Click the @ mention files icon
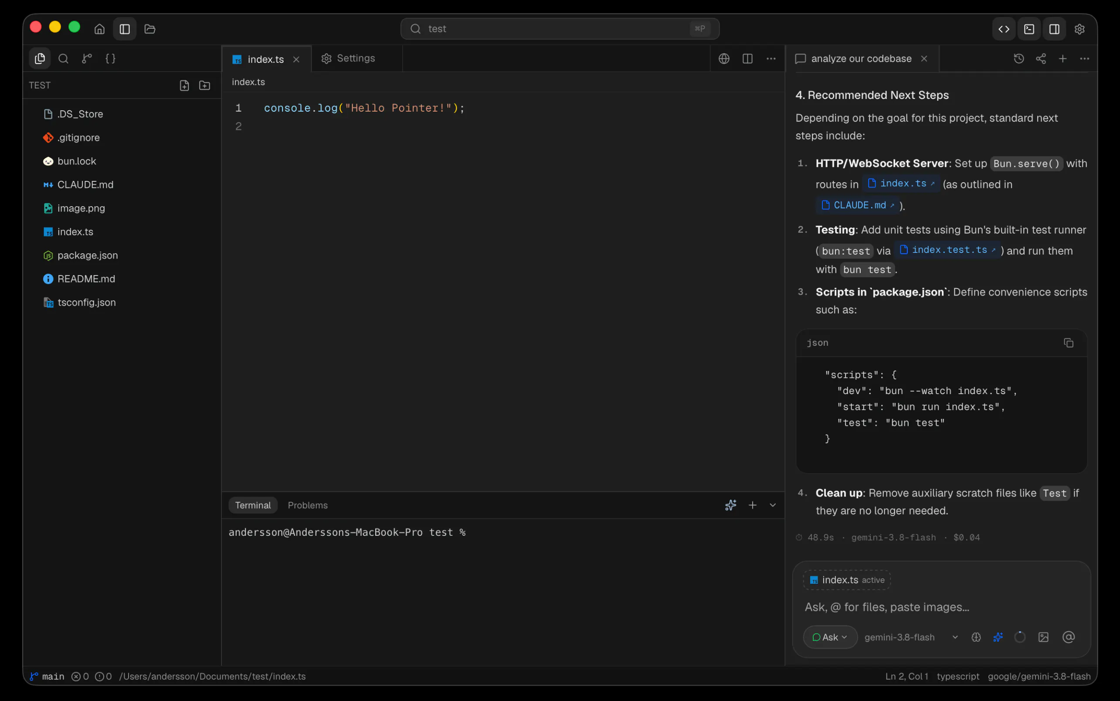 click(x=1069, y=637)
